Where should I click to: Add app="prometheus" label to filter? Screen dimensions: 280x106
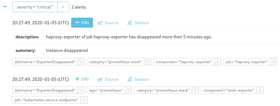tap(129, 90)
